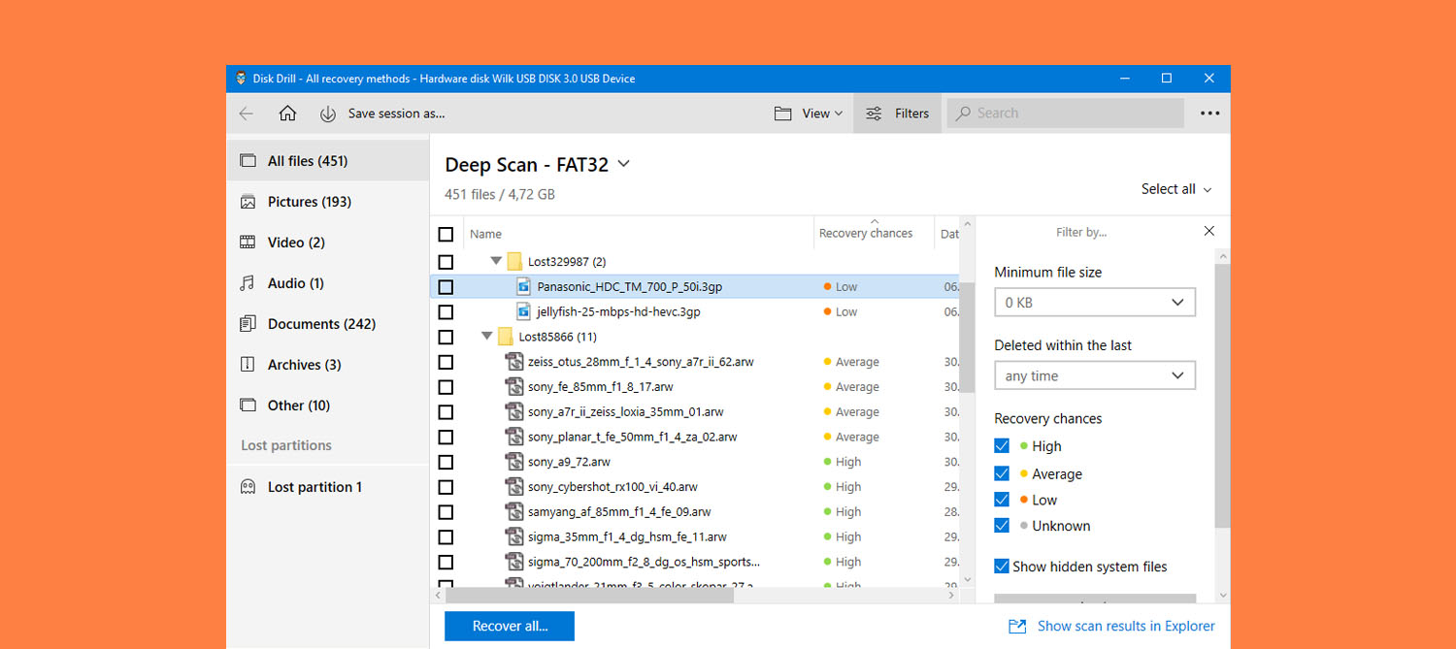Click the Video film icon
The height and width of the screenshot is (649, 1456).
(x=248, y=243)
